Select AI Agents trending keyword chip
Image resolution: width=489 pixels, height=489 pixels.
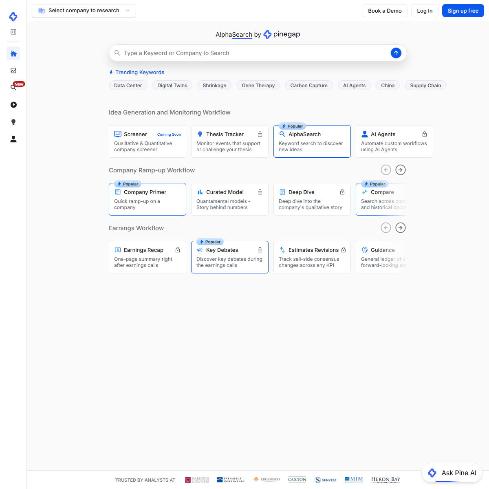click(354, 85)
